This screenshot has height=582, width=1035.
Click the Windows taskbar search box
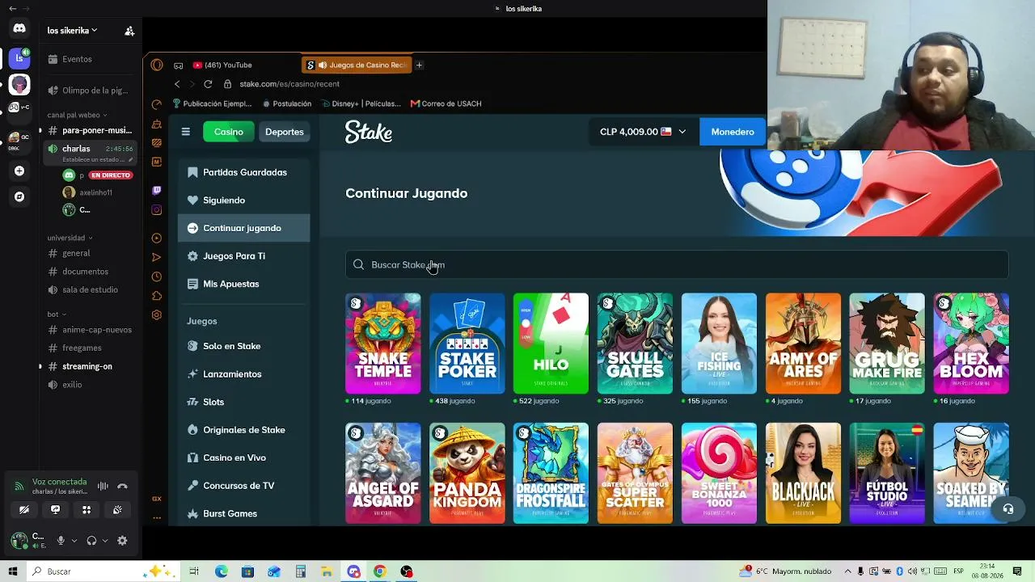102,571
